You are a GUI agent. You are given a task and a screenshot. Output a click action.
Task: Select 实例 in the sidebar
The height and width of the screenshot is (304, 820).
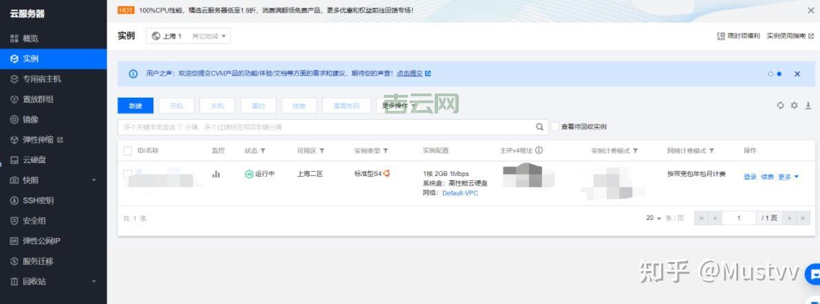coord(54,58)
